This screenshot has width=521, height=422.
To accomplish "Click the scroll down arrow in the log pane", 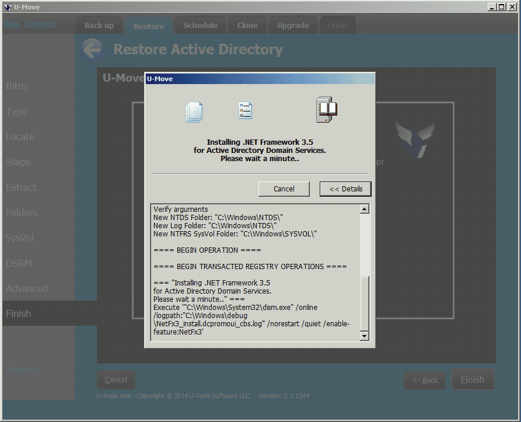I will [365, 336].
